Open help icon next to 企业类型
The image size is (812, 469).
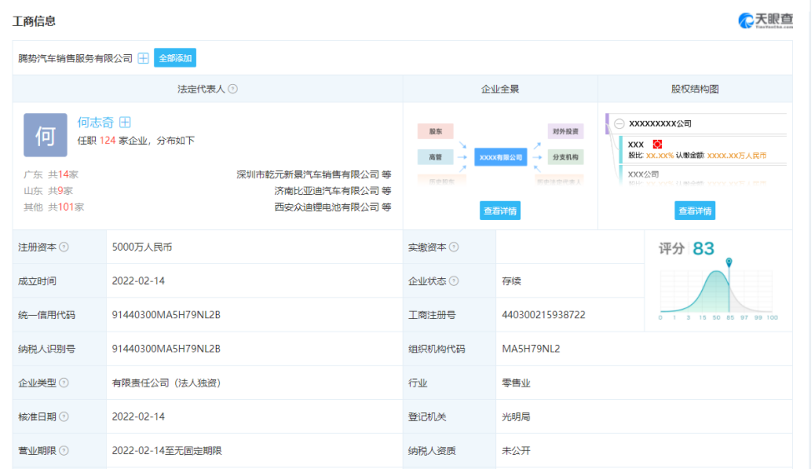coord(63,383)
